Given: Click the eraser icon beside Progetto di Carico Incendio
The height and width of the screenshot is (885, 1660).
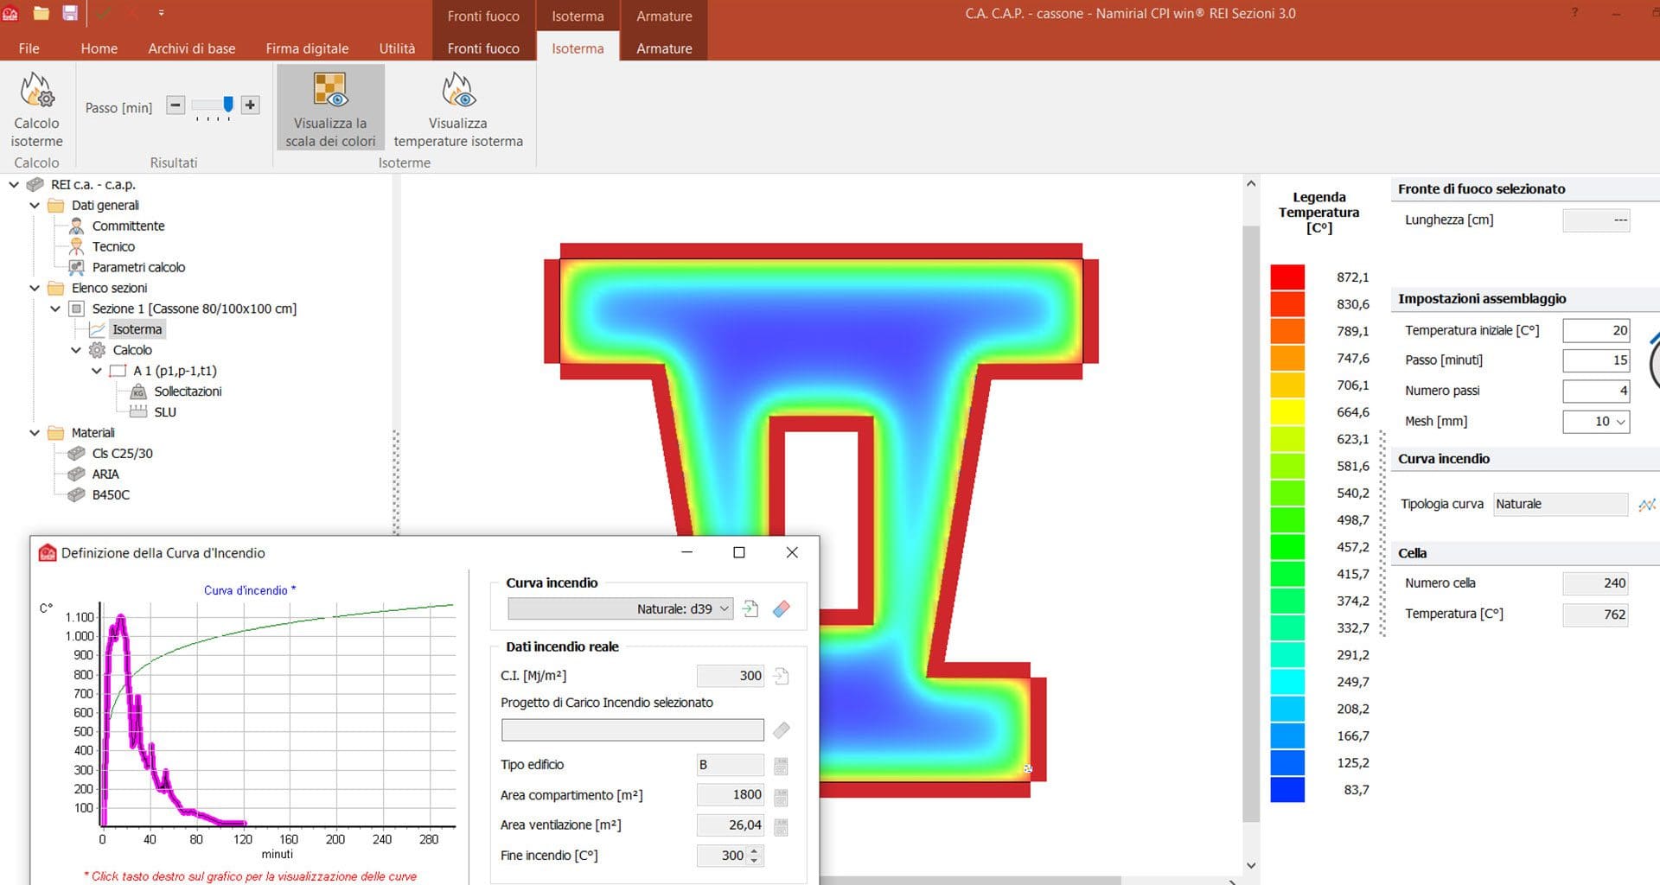Looking at the screenshot, I should pyautogui.click(x=781, y=730).
